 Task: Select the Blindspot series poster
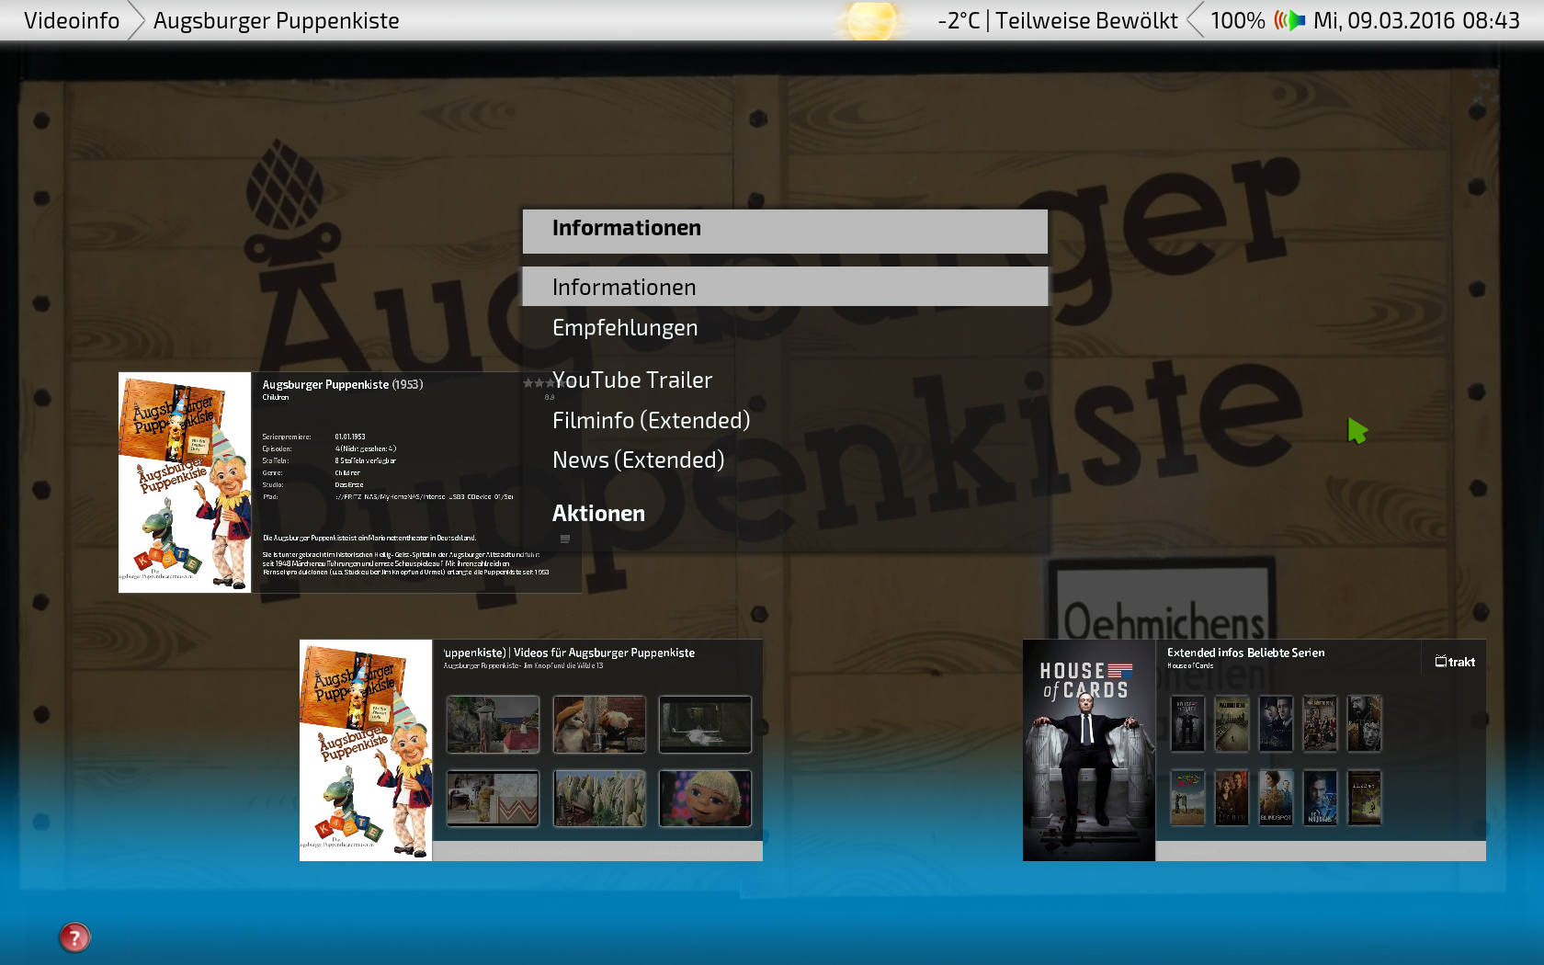coord(1276,798)
